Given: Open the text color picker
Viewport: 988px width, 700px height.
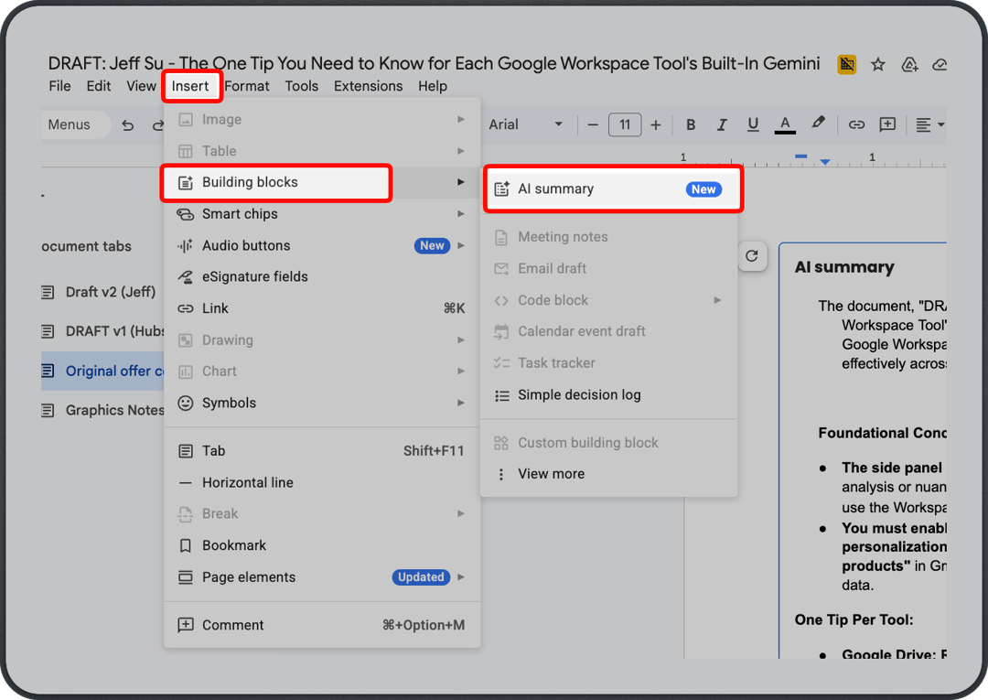Looking at the screenshot, I should coord(785,124).
